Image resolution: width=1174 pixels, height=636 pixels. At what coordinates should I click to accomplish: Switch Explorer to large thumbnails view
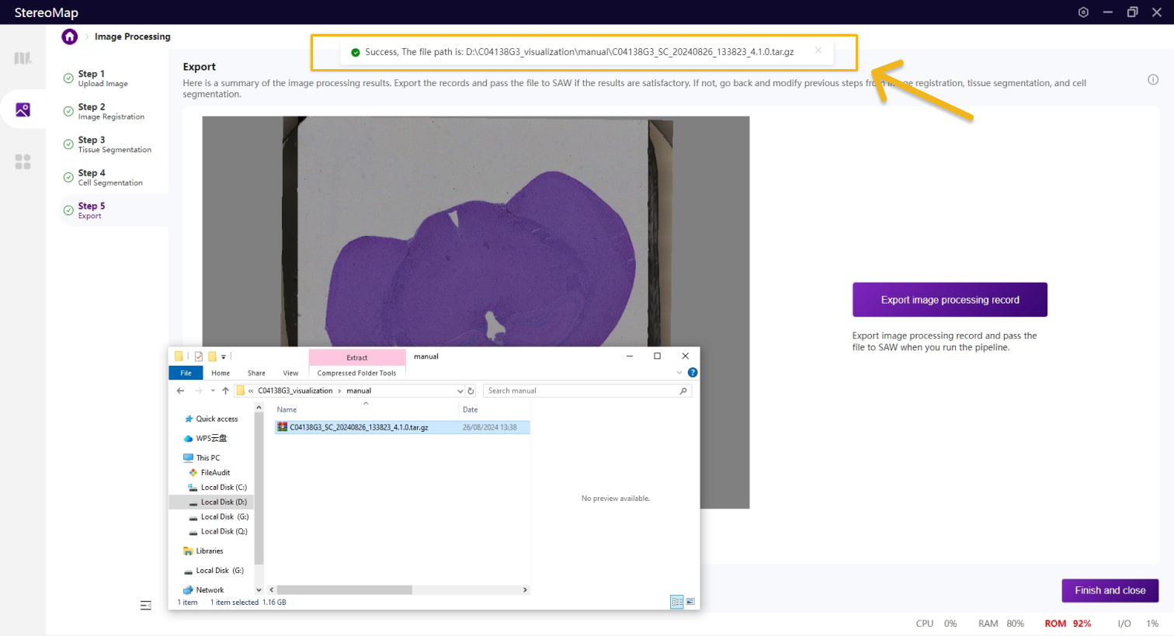(690, 602)
